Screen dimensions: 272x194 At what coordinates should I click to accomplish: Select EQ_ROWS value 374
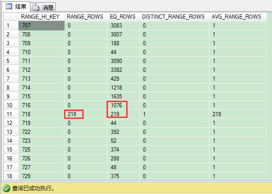tap(123, 150)
